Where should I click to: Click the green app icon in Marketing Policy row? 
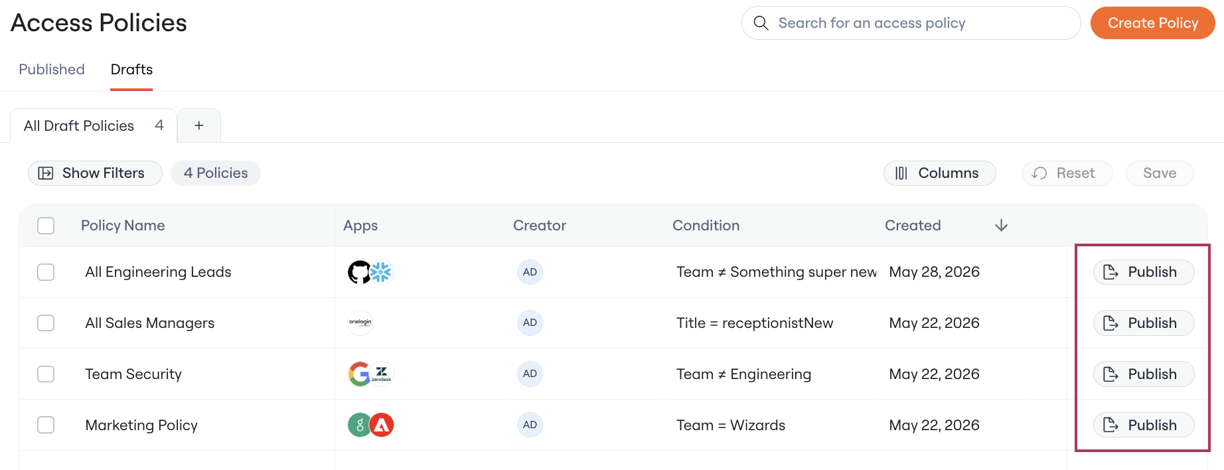tap(359, 425)
